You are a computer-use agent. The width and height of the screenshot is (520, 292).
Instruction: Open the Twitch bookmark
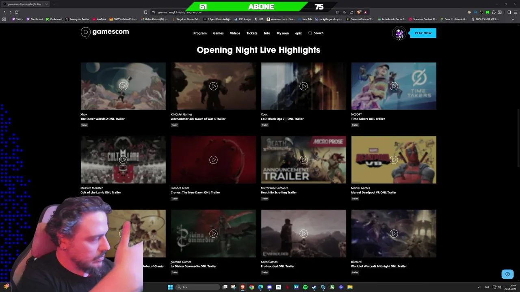tap(17, 19)
